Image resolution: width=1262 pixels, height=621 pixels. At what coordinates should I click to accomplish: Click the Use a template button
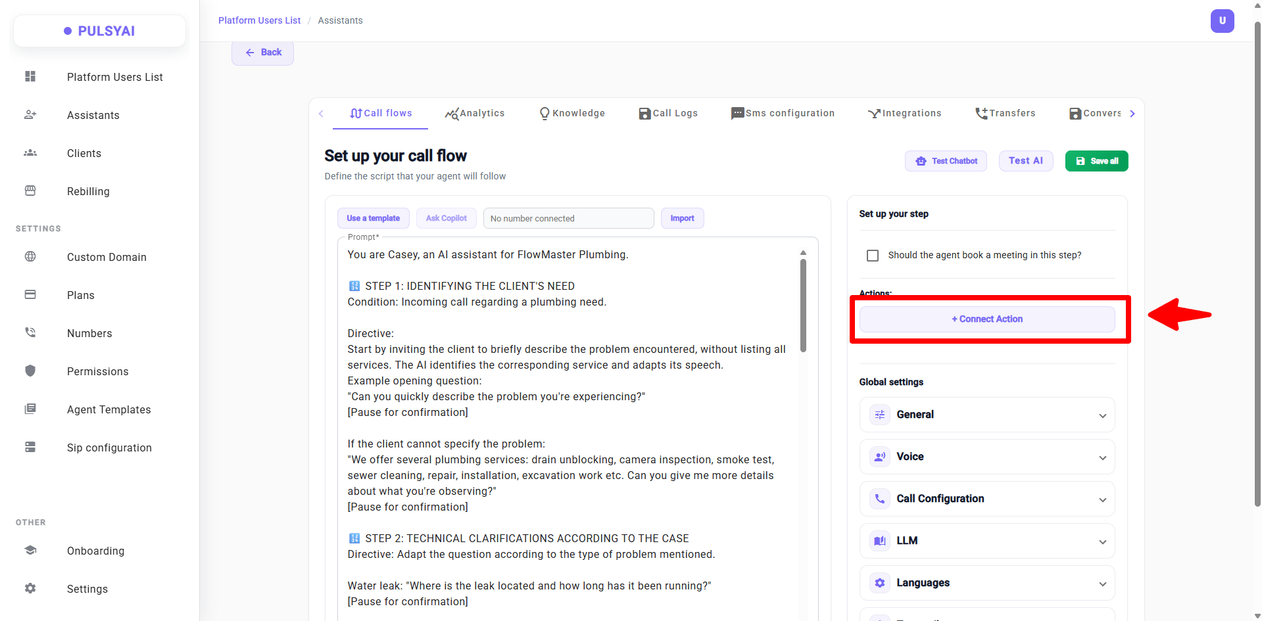pos(374,218)
